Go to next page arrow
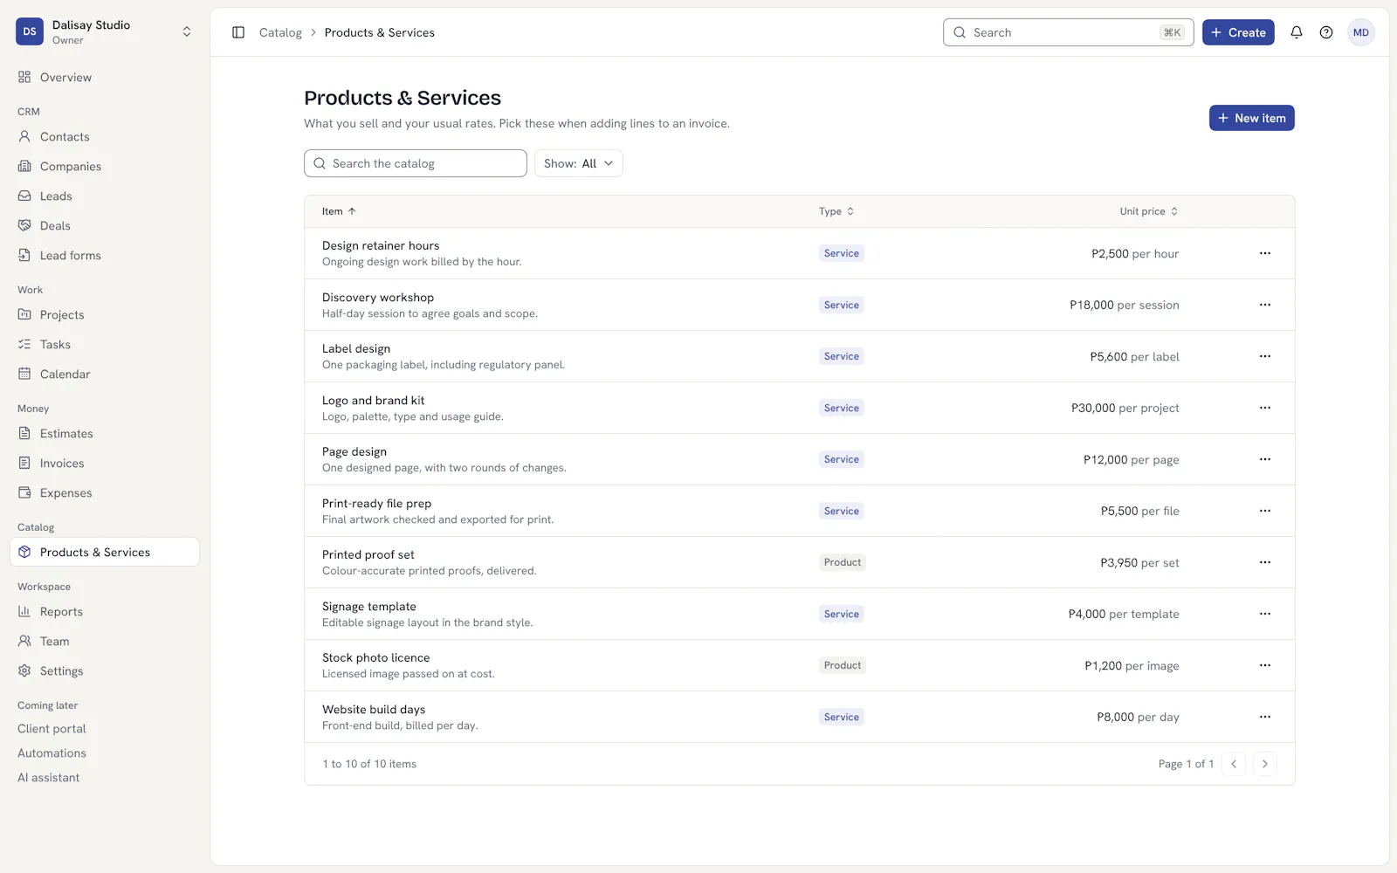 [x=1265, y=764]
